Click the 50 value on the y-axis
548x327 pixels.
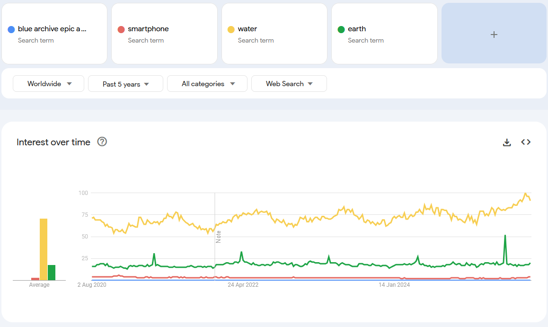point(85,237)
